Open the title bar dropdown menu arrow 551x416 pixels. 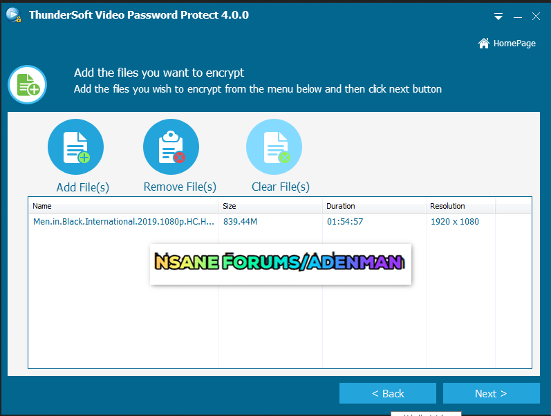tap(498, 17)
